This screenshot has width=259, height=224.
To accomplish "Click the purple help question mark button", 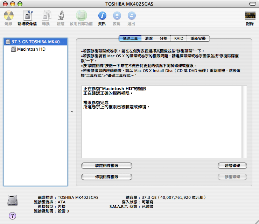I will pyautogui.click(x=12, y=216).
